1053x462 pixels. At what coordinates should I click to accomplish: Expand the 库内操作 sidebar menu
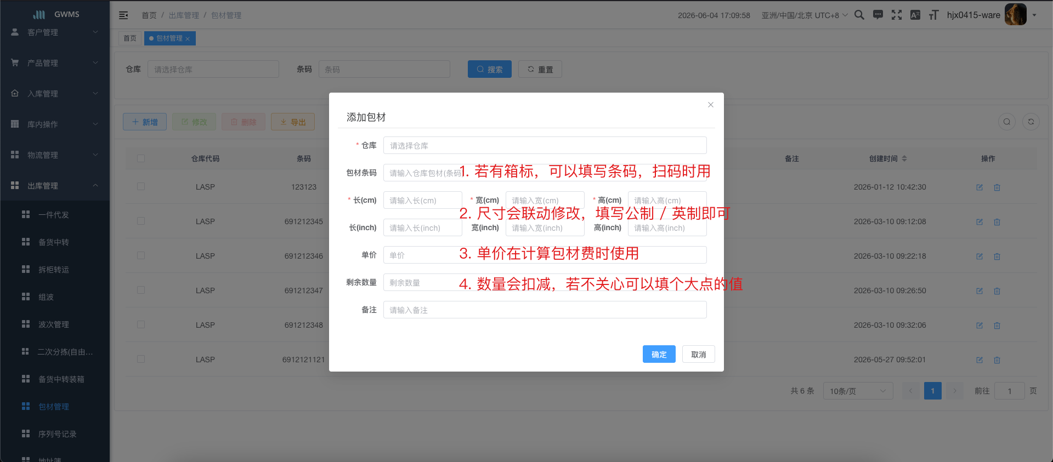click(55, 124)
